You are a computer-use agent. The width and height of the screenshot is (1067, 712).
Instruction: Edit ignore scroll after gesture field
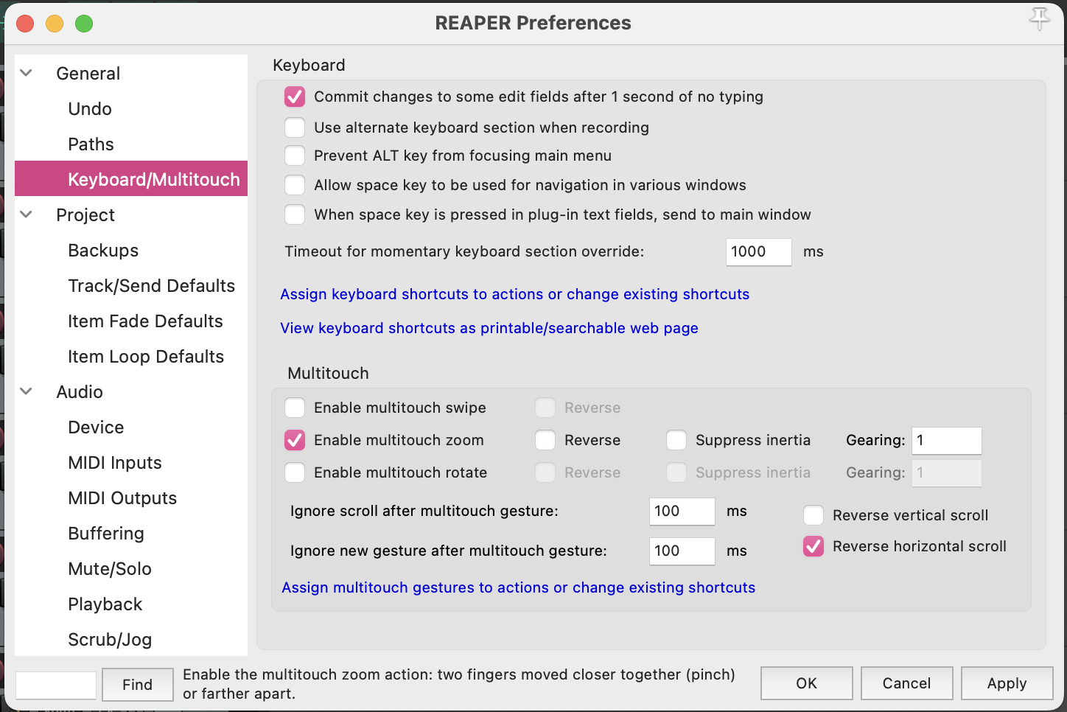pyautogui.click(x=682, y=511)
